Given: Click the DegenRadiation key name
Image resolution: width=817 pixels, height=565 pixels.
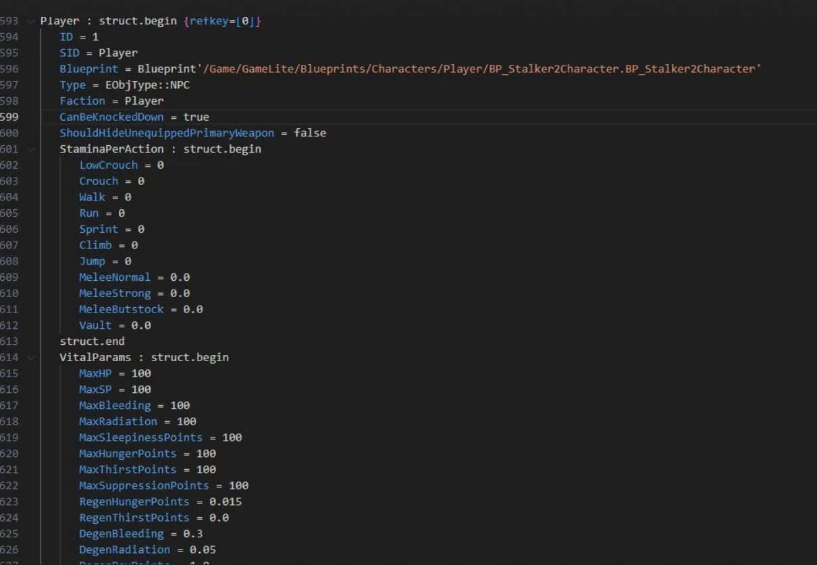Looking at the screenshot, I should tap(124, 550).
